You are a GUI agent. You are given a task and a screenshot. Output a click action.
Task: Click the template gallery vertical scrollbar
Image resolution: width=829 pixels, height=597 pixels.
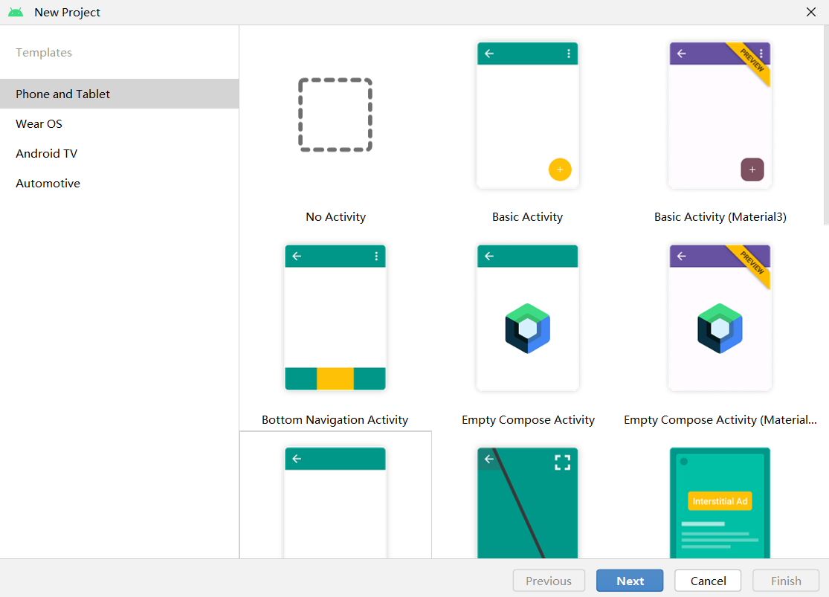point(826,126)
